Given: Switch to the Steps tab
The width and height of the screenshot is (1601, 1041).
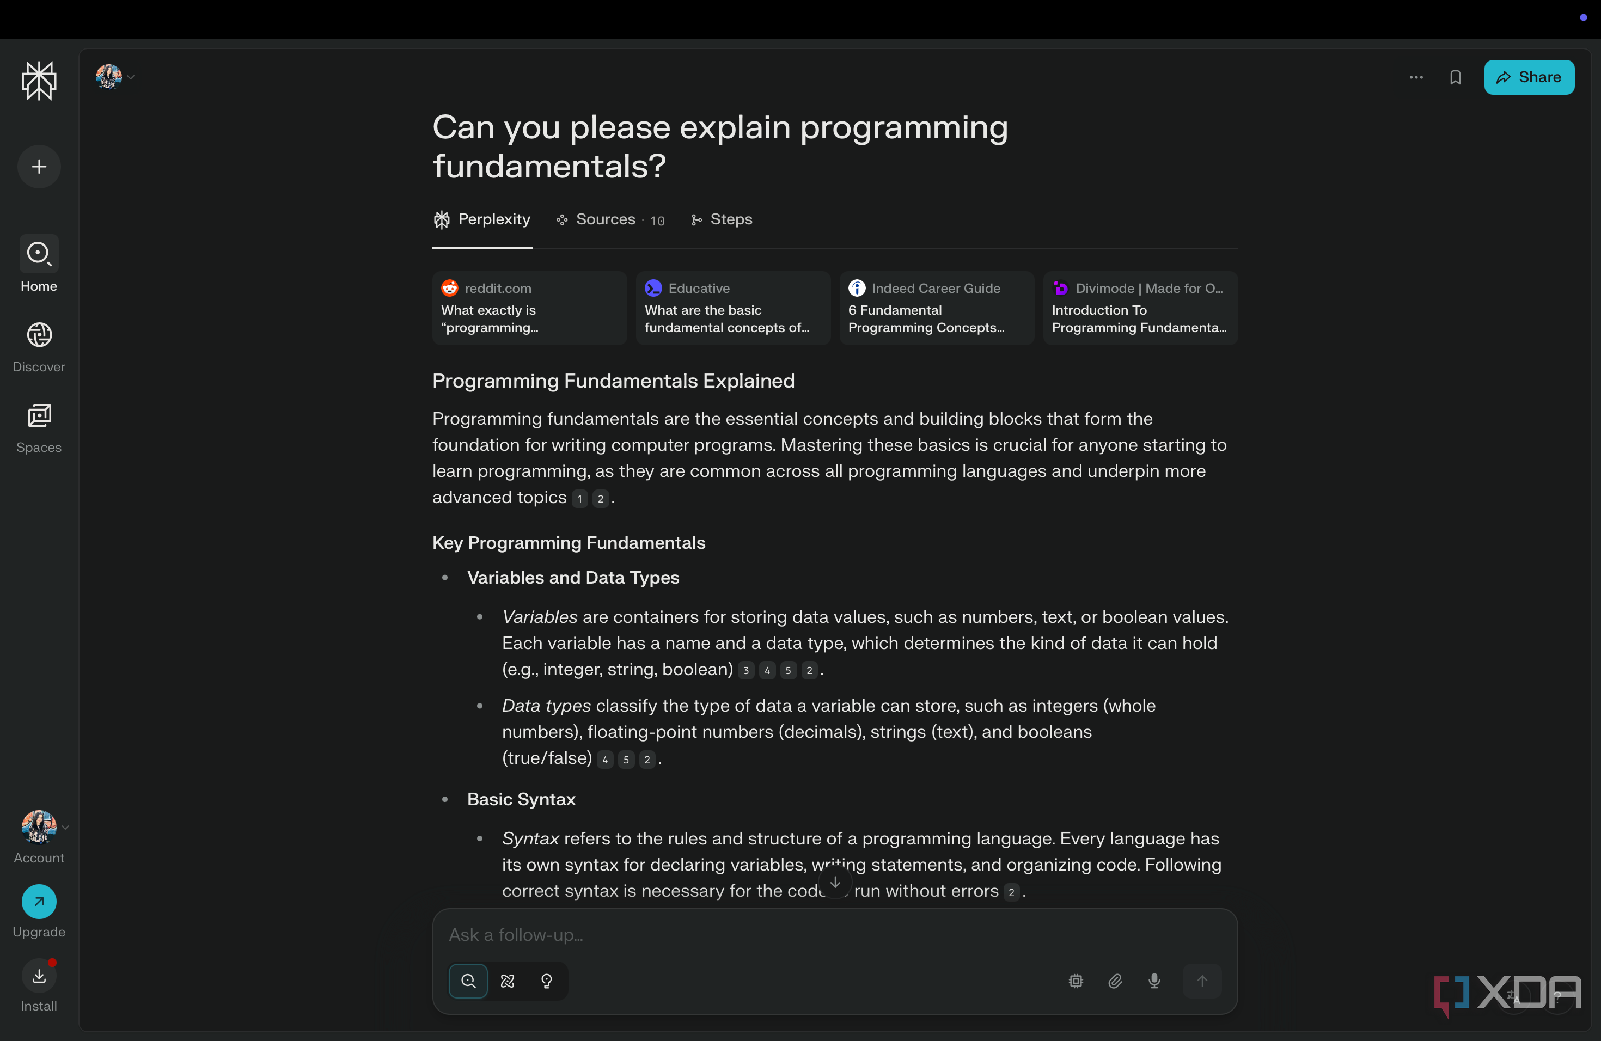Looking at the screenshot, I should 721,219.
